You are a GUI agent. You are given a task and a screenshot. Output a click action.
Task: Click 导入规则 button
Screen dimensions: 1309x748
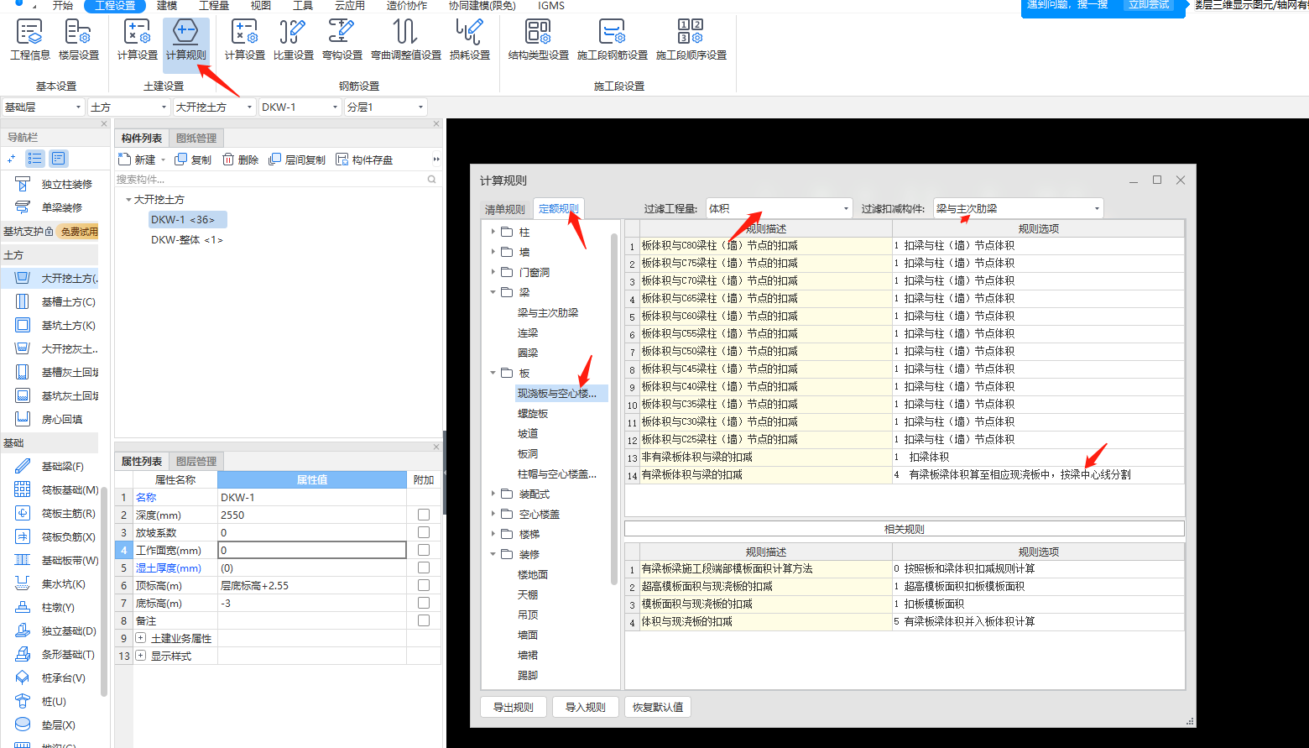tap(586, 707)
